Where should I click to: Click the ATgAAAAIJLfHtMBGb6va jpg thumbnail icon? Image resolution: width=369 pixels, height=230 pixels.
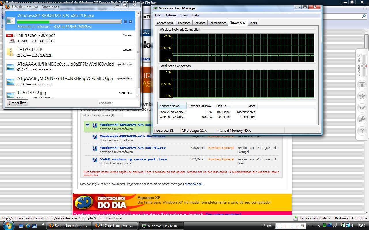11,67
